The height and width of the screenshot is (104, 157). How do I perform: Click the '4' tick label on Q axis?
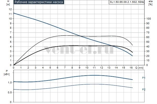coord(43,68)
